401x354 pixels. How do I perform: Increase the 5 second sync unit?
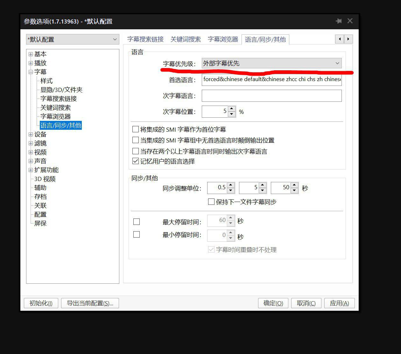click(x=263, y=185)
